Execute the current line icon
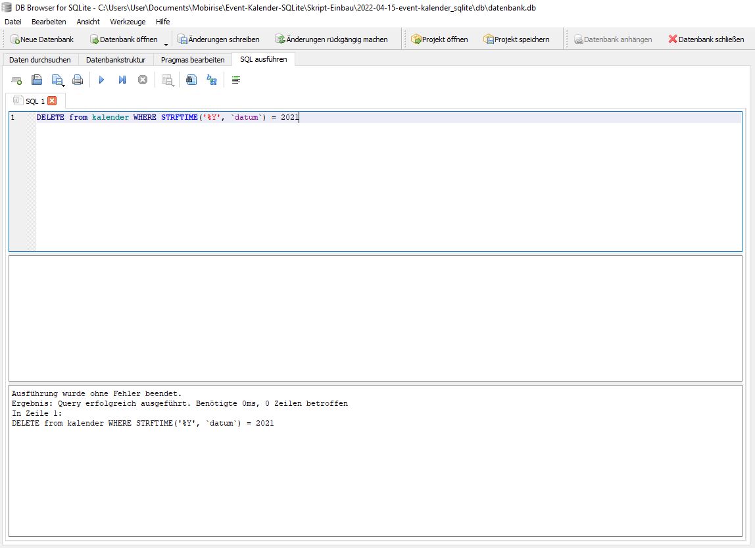Viewport: 755px width, 548px height. [122, 80]
